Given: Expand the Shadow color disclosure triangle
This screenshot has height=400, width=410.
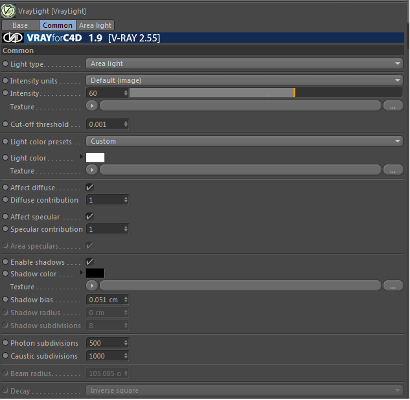Looking at the screenshot, I should tap(82, 272).
